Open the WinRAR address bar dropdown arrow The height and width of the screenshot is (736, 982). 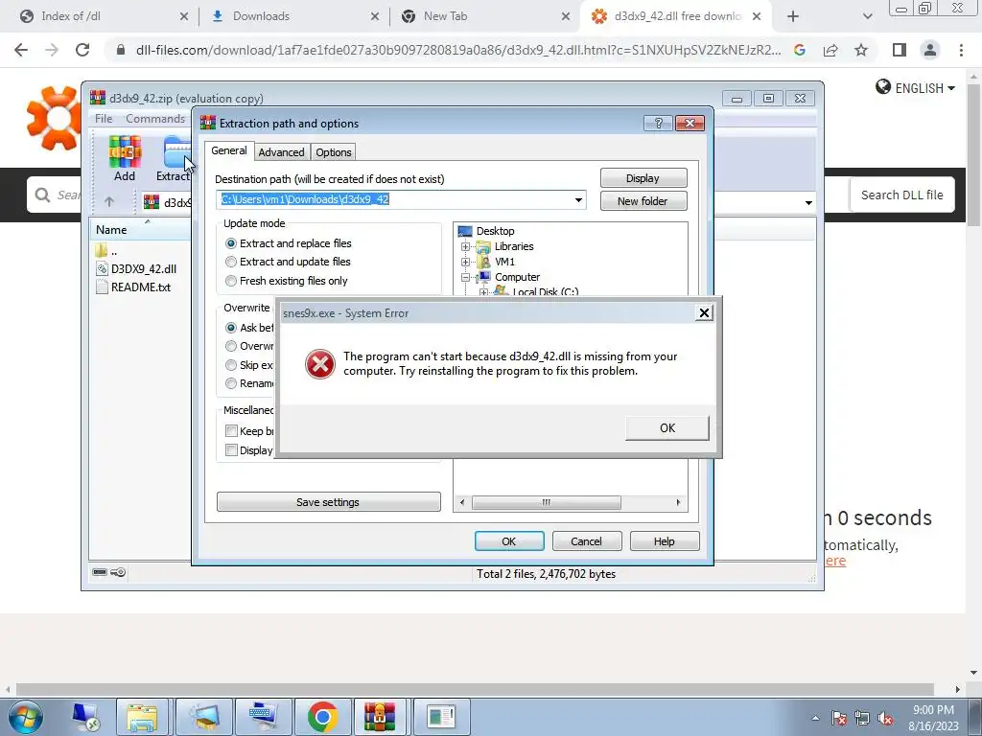(808, 203)
